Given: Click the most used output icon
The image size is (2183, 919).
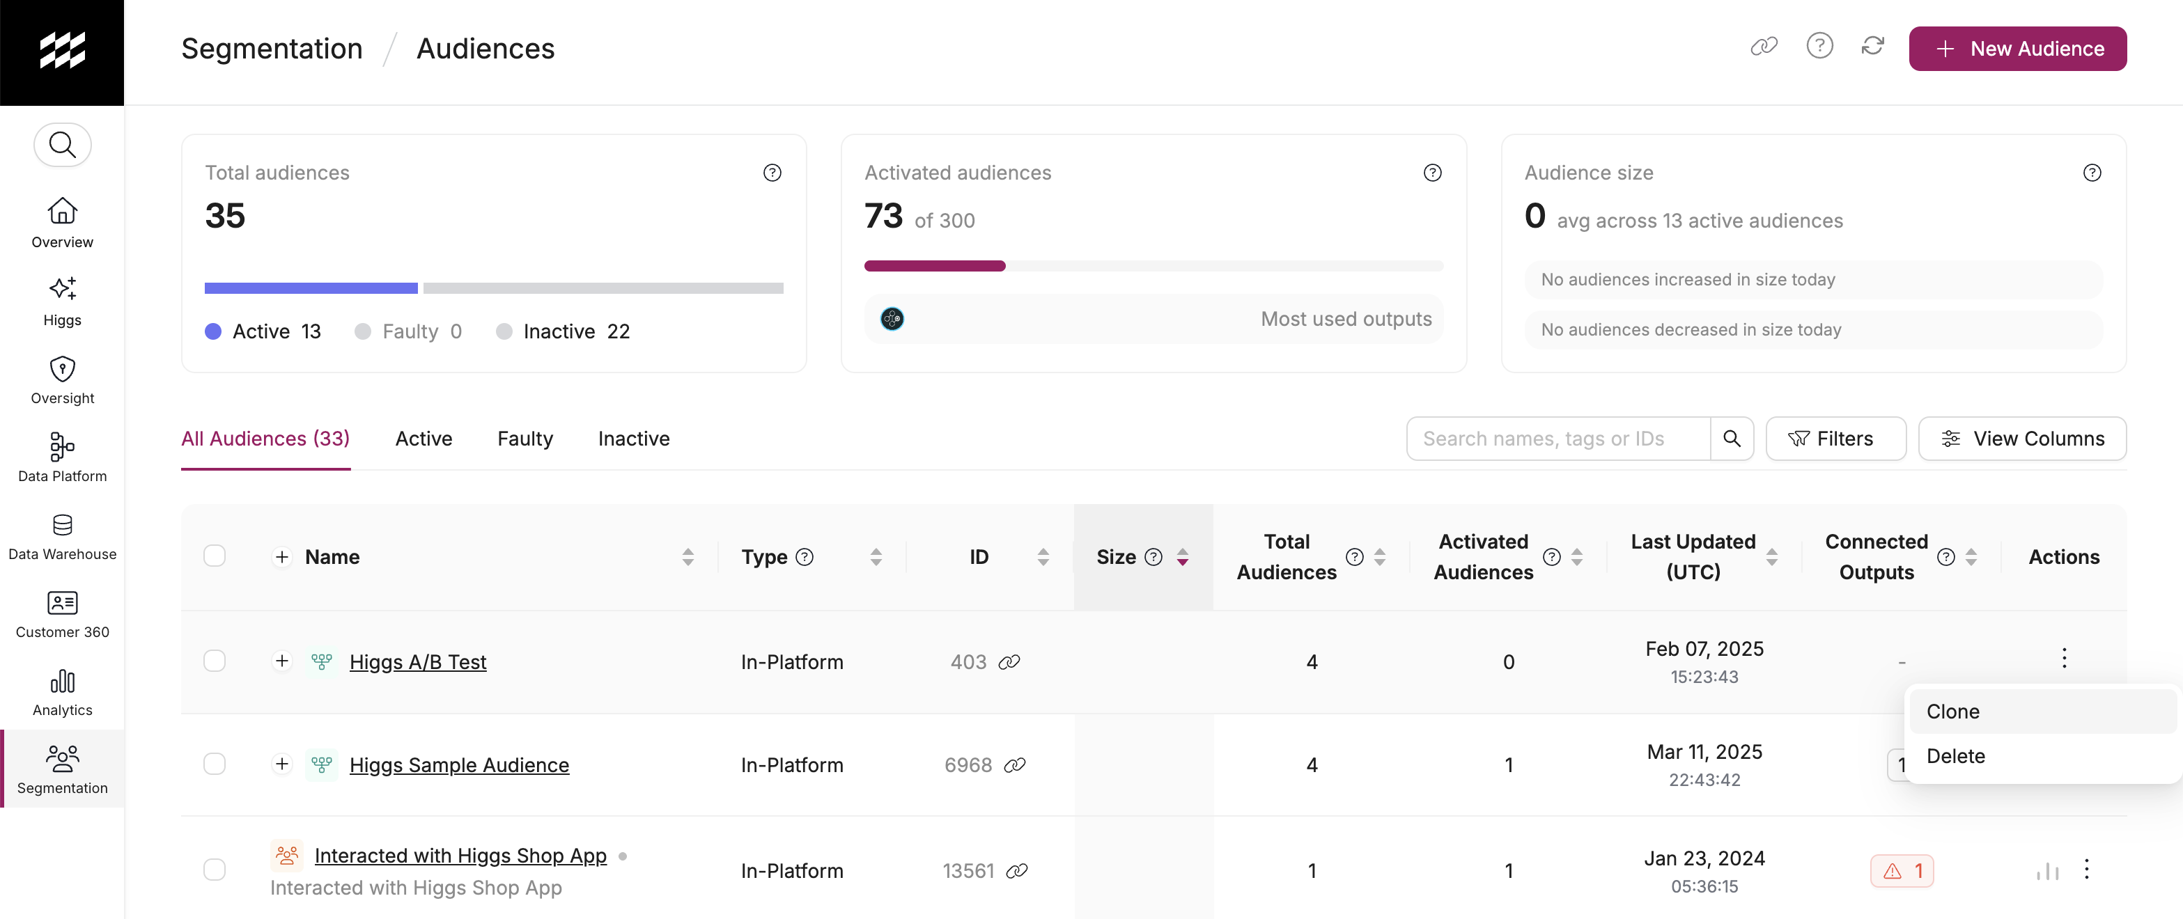Looking at the screenshot, I should 892,318.
